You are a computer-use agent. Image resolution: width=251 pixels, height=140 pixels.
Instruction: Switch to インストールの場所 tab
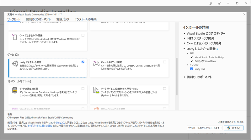pyautogui.click(x=86, y=19)
